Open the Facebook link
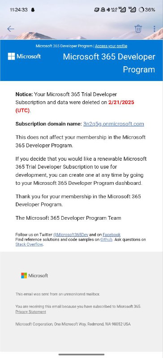The height and width of the screenshot is (358, 163). (112, 234)
